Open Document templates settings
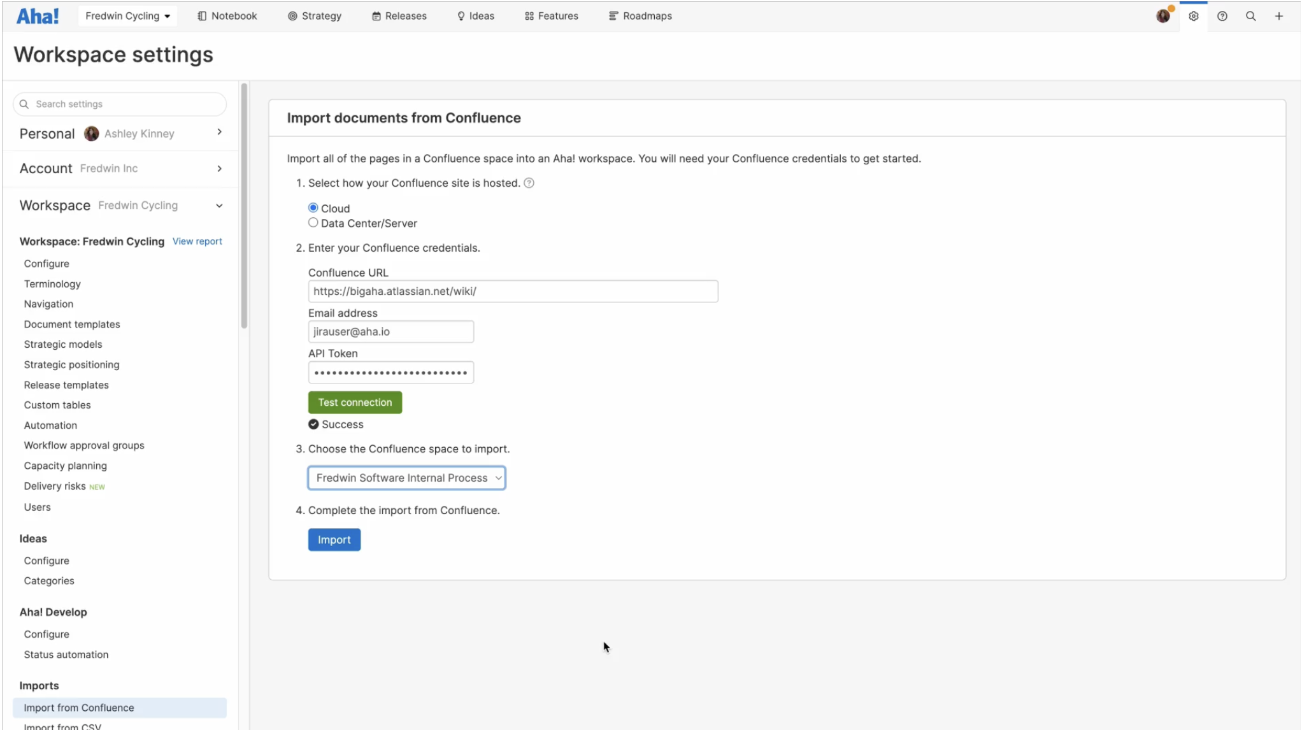The image size is (1302, 730). click(x=72, y=324)
